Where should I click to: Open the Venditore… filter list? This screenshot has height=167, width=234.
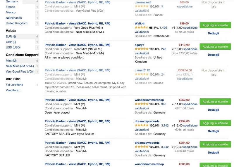click(x=13, y=90)
